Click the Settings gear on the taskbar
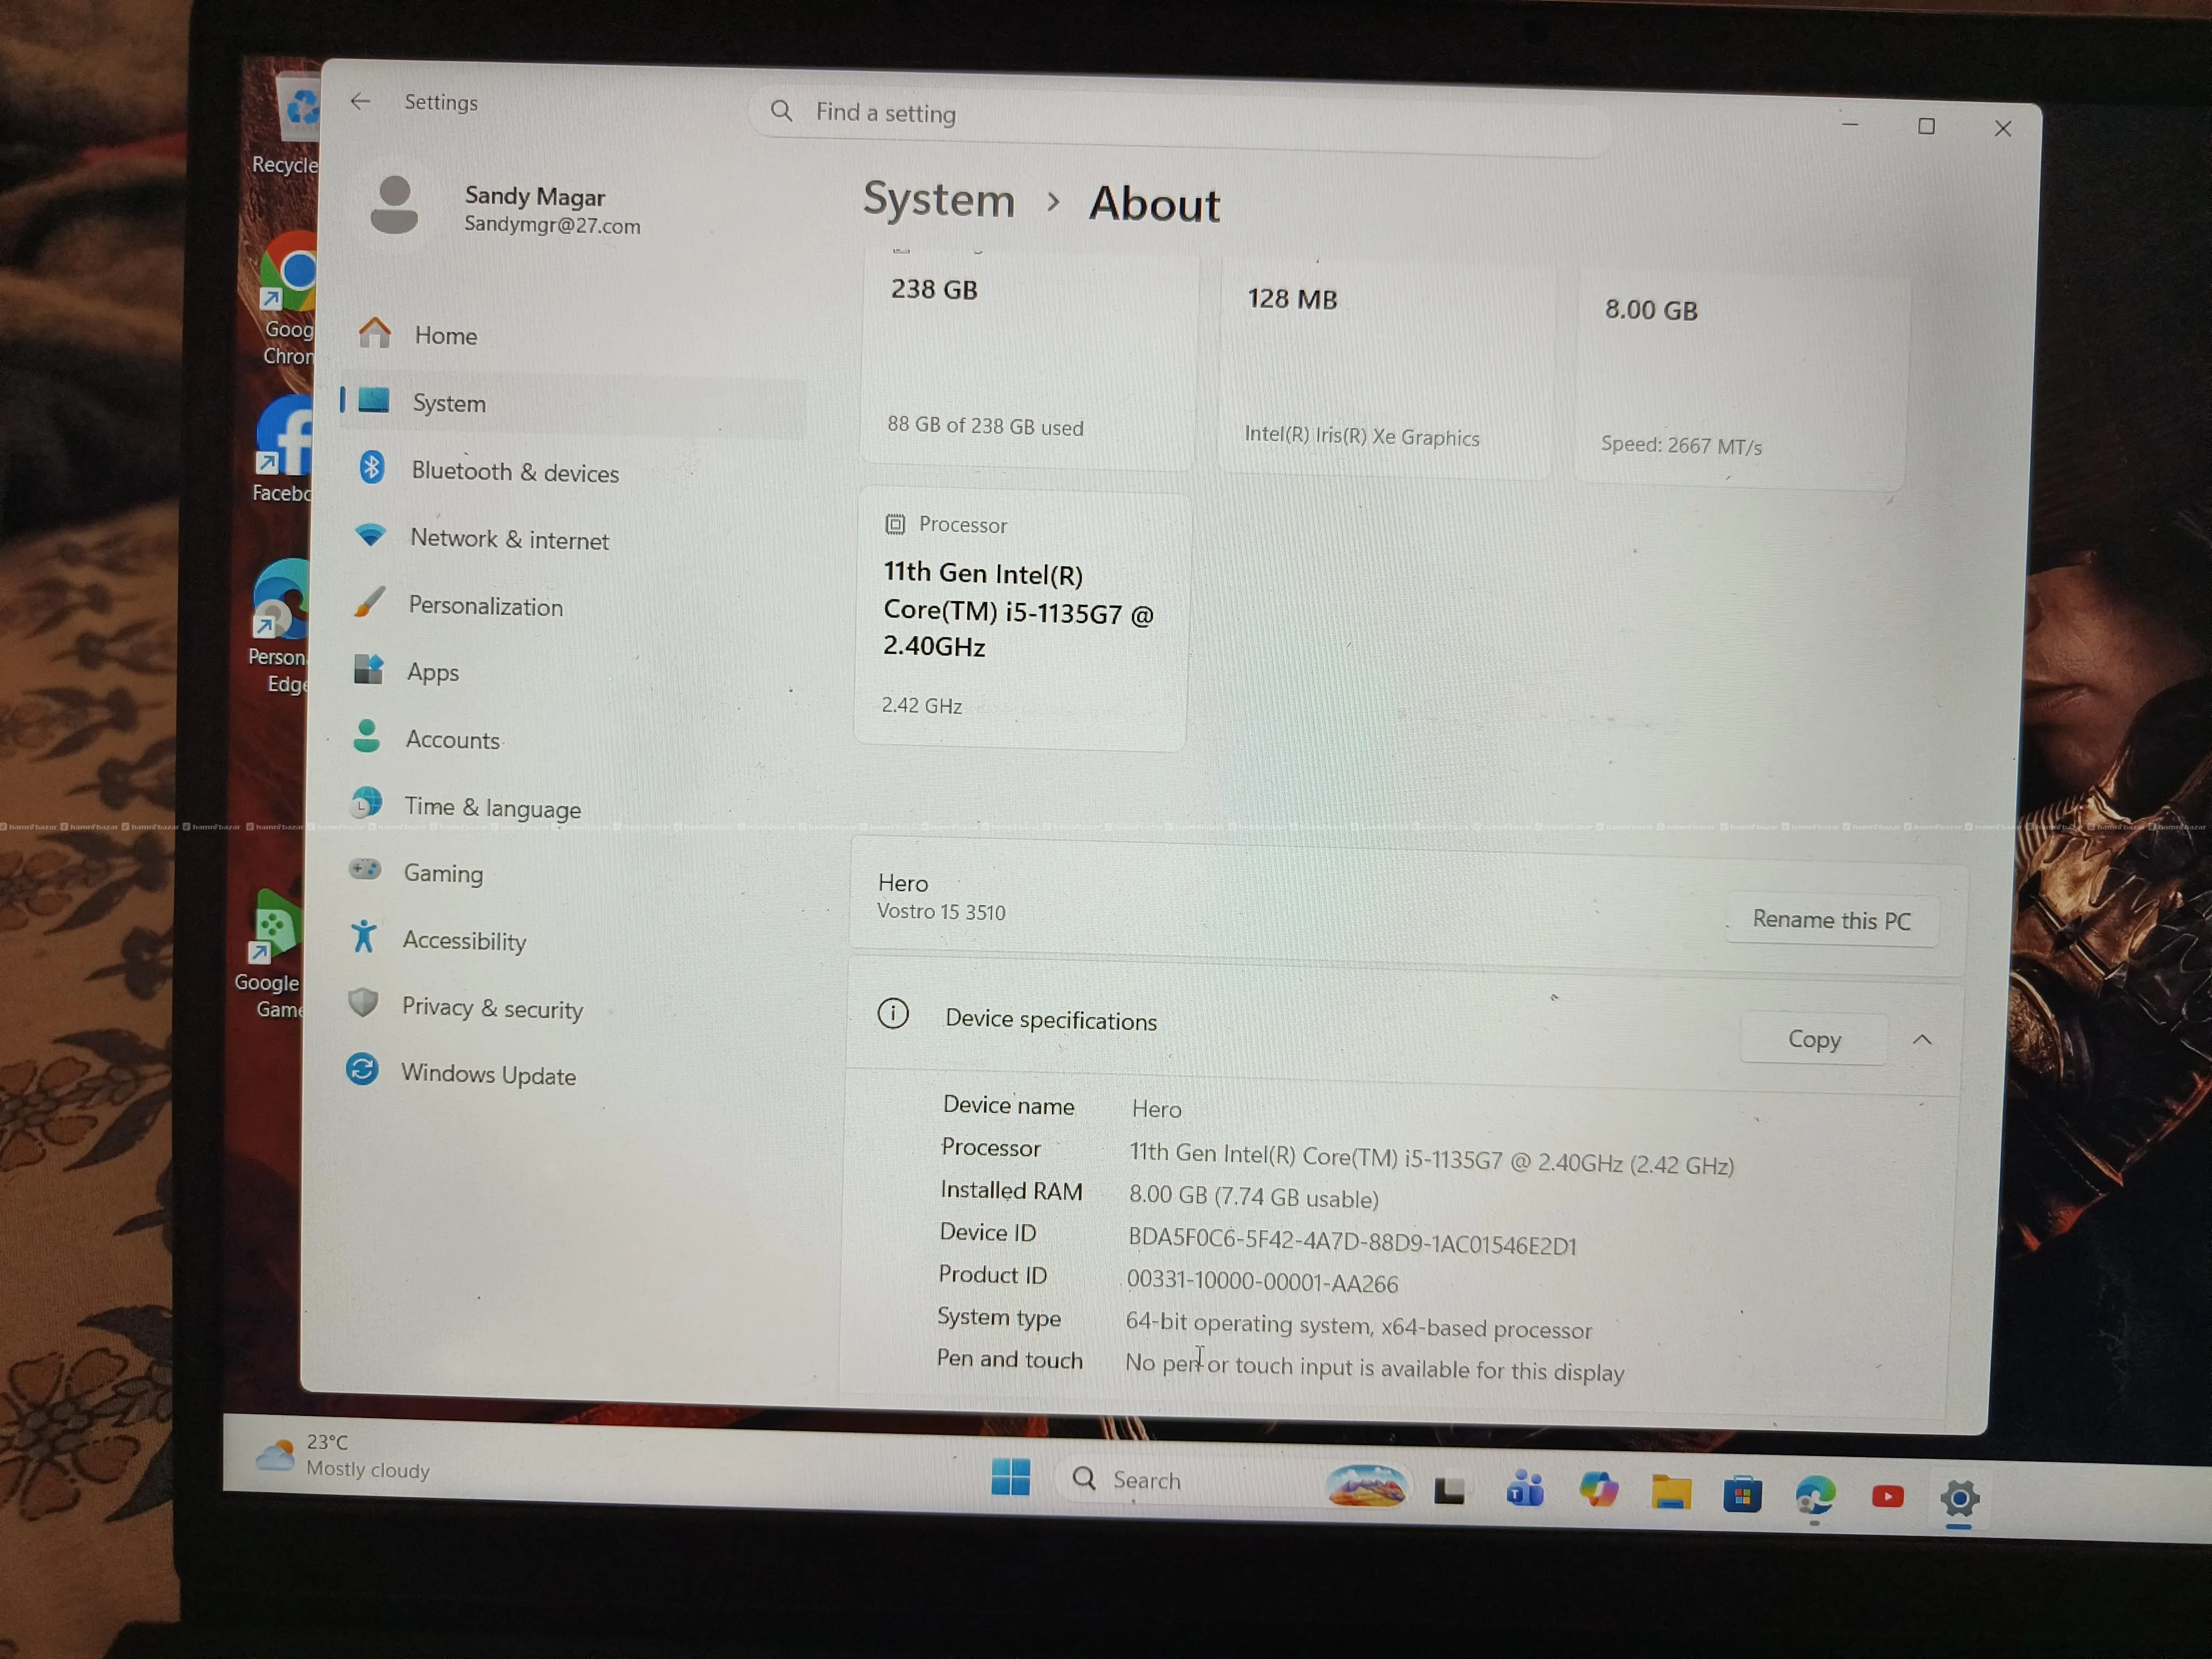 click(1959, 1499)
